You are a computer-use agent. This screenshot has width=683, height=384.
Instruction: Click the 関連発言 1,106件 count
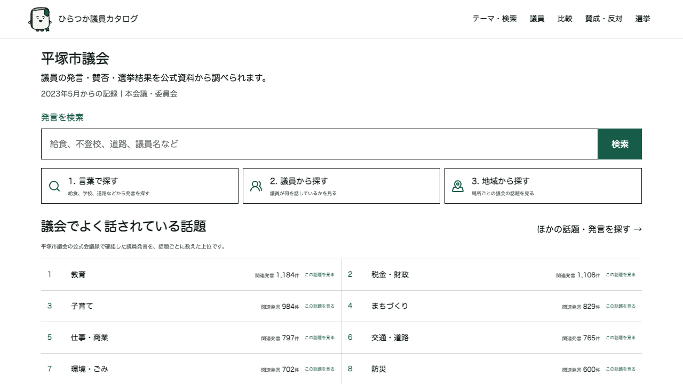578,275
